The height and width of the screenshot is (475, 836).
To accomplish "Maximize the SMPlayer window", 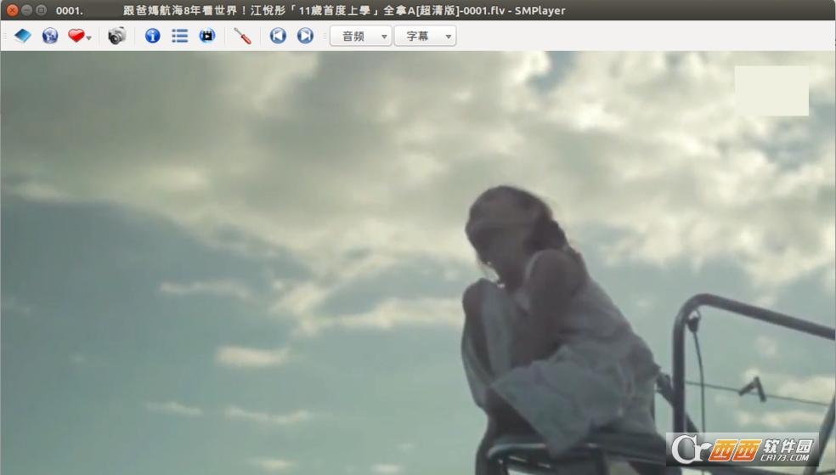I will [x=41, y=10].
